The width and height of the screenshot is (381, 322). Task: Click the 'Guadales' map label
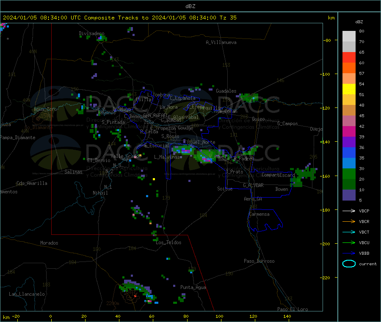226,91
